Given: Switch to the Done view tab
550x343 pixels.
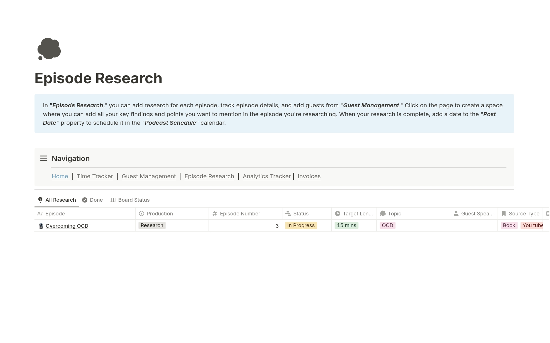Looking at the screenshot, I should click(96, 200).
